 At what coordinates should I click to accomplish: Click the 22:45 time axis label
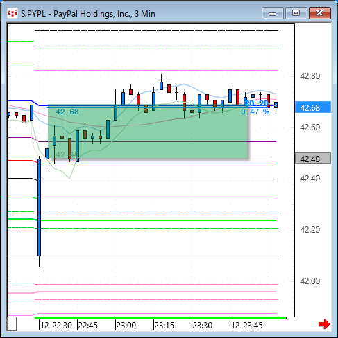point(88,326)
